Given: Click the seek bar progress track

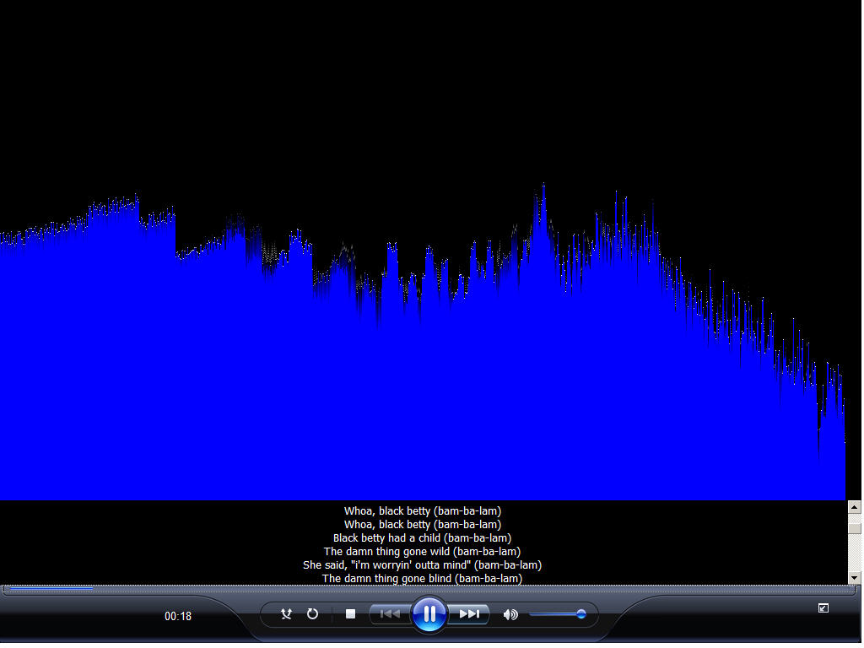Looking at the screenshot, I should pos(428,589).
